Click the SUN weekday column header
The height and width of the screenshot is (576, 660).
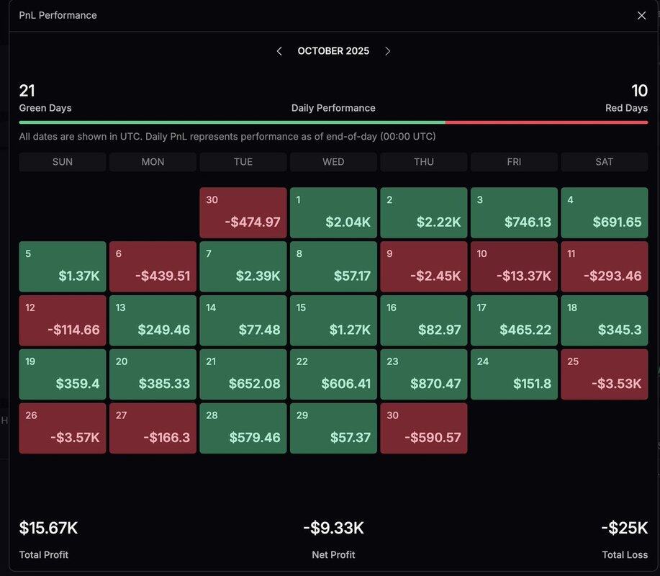tap(63, 162)
